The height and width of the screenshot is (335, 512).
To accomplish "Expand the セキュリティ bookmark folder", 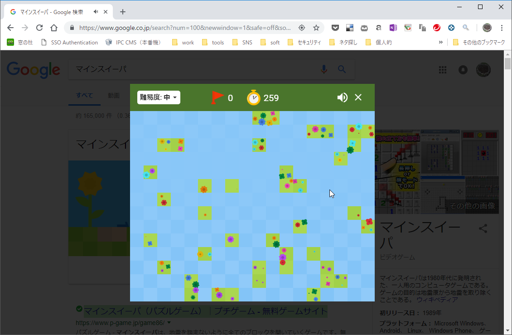I will click(x=304, y=42).
